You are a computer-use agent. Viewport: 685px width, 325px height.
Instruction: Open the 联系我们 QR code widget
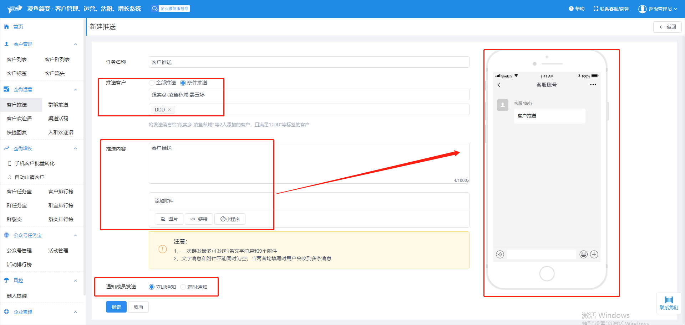tap(669, 303)
